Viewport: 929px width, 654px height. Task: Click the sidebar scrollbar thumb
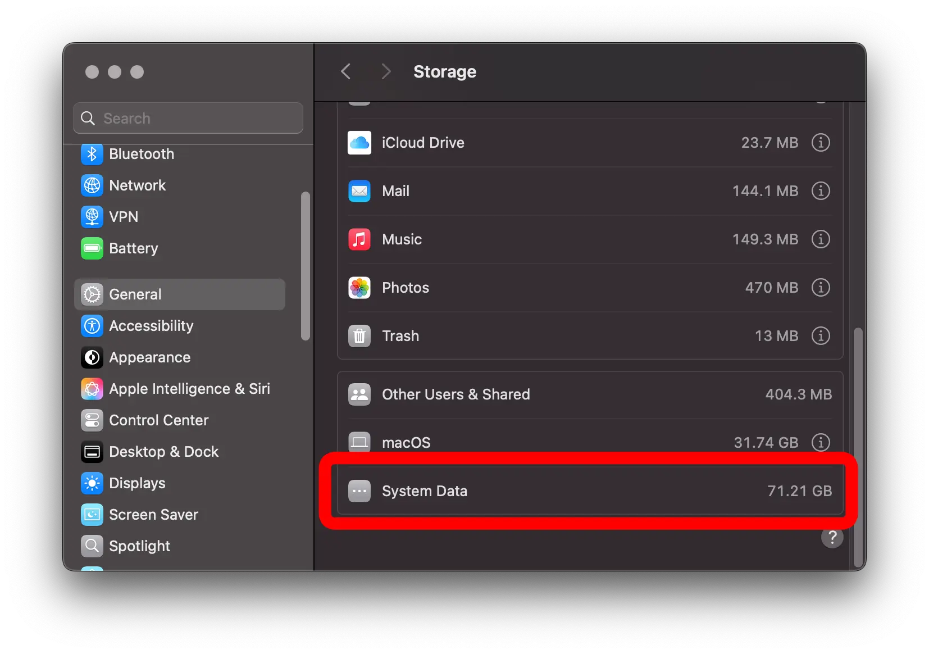[x=306, y=266]
